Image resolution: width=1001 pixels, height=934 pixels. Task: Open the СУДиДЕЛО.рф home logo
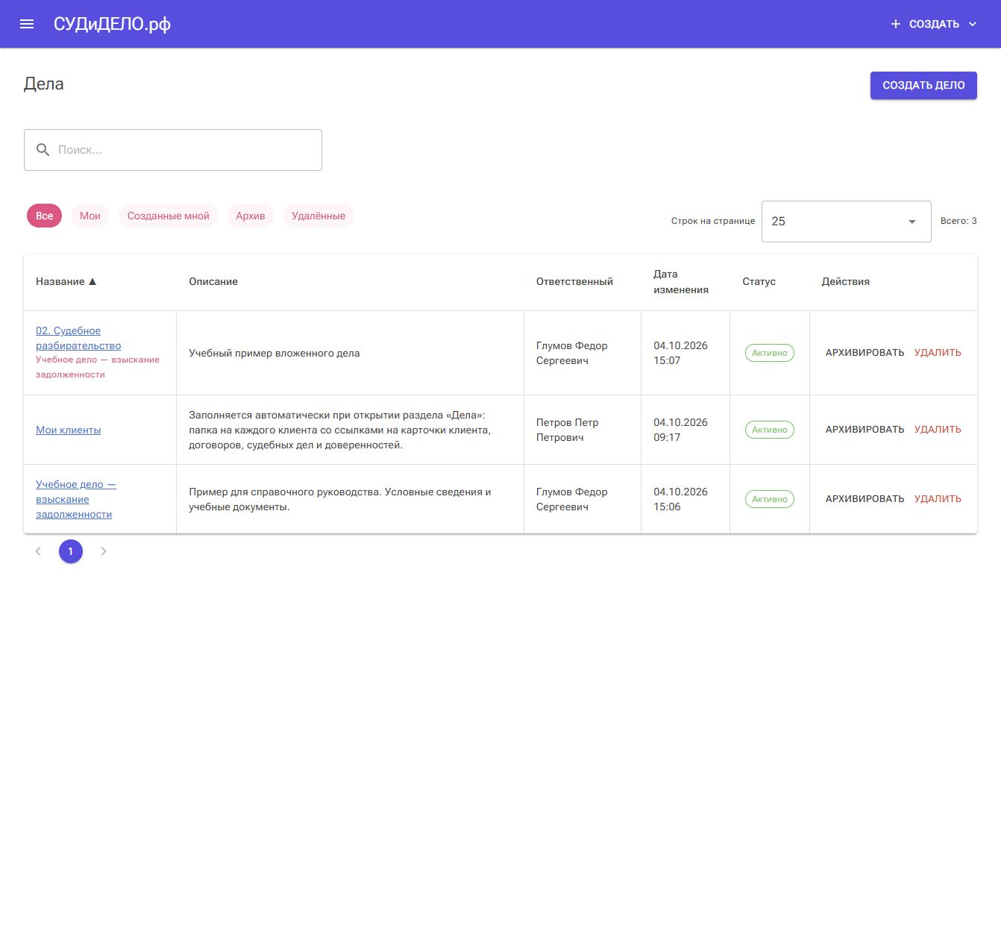(112, 24)
